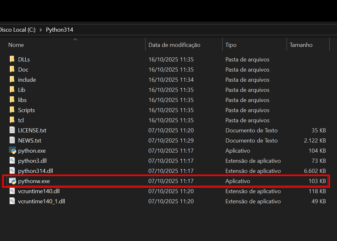Select the Doc folder name

click(23, 70)
